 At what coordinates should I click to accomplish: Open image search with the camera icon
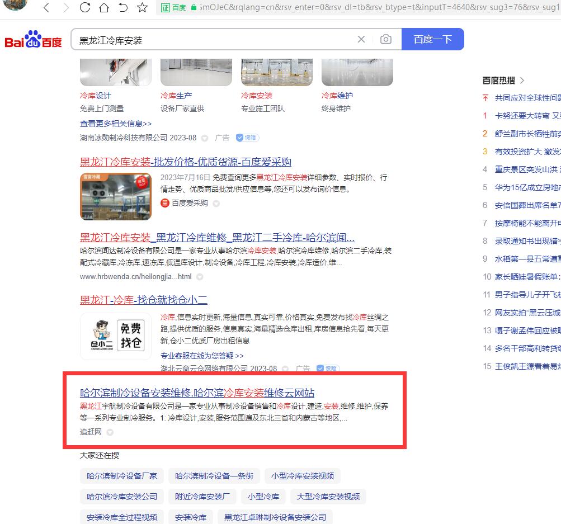click(x=386, y=39)
